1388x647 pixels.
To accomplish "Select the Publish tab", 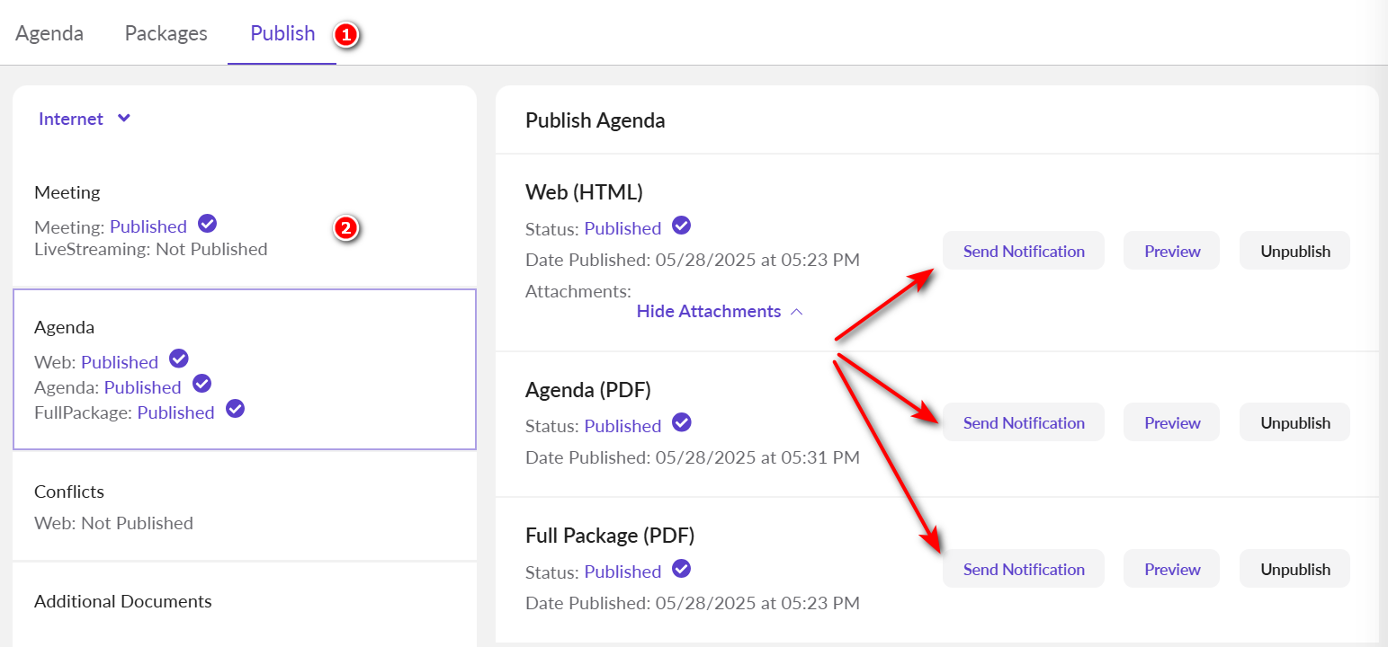I will pos(282,33).
